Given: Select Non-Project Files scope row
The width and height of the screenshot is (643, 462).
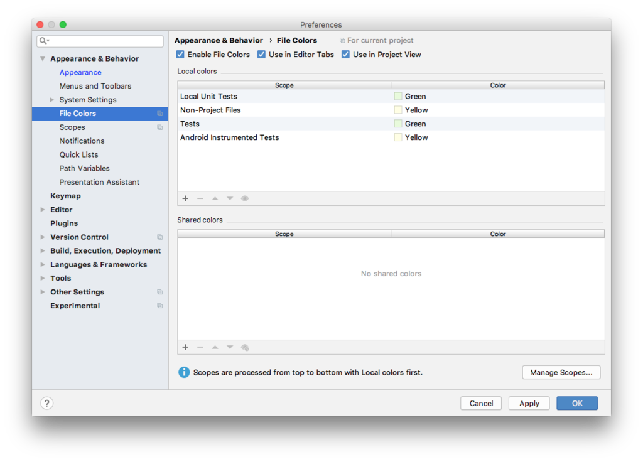Looking at the screenshot, I should (x=391, y=110).
